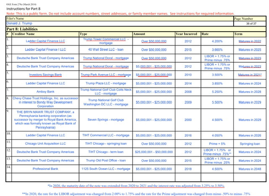Image resolution: width=269 pixels, height=196 pixels.
Task: Select the 2014 year incurred cell
Action: click(x=188, y=83)
